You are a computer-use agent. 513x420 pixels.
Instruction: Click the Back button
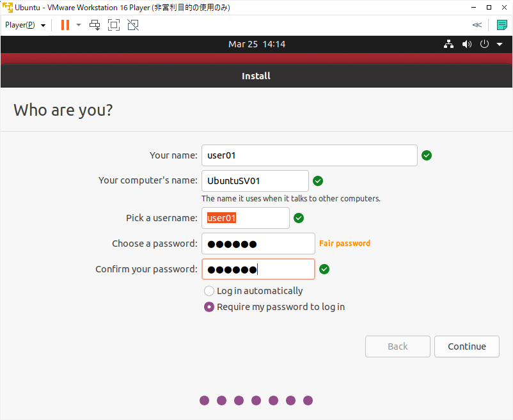pos(397,346)
